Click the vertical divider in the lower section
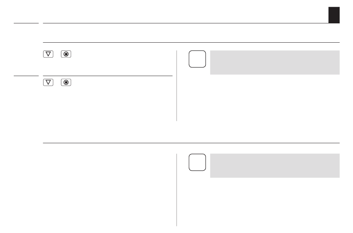The width and height of the screenshot is (353, 233). coord(177,190)
